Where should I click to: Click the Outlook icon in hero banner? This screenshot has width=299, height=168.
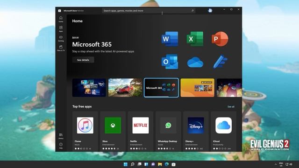[x=170, y=62]
